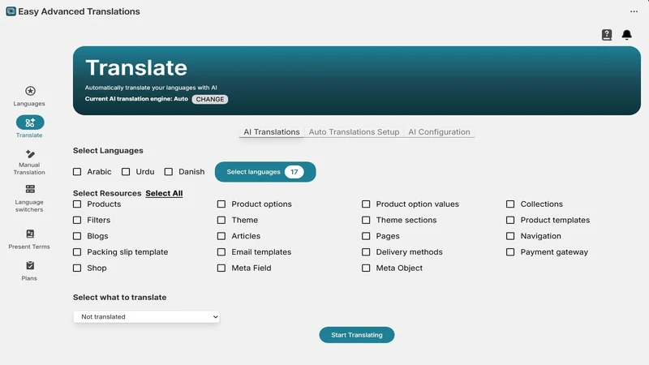Tick the Meta Object checkbox
Viewport: 649px width, 365px height.
[x=366, y=268]
